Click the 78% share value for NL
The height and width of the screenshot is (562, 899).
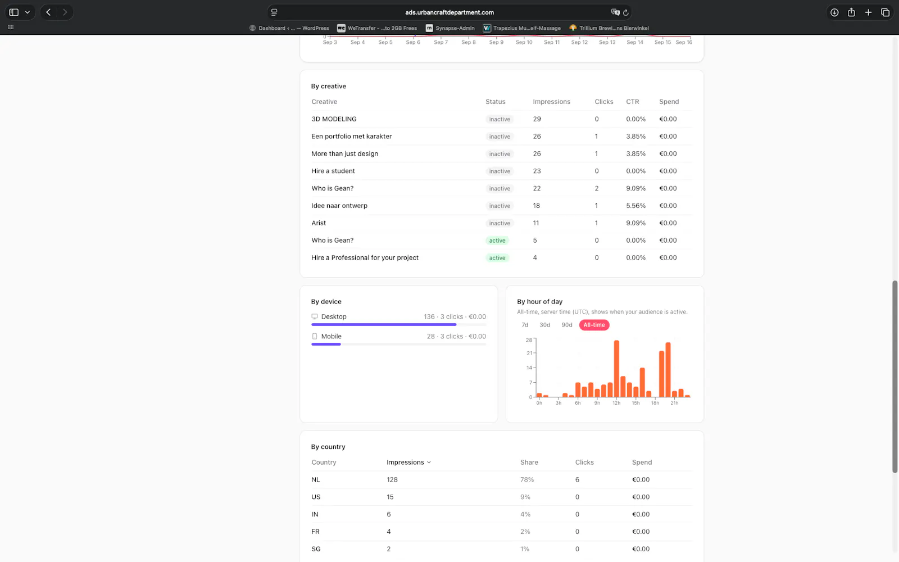[527, 480]
